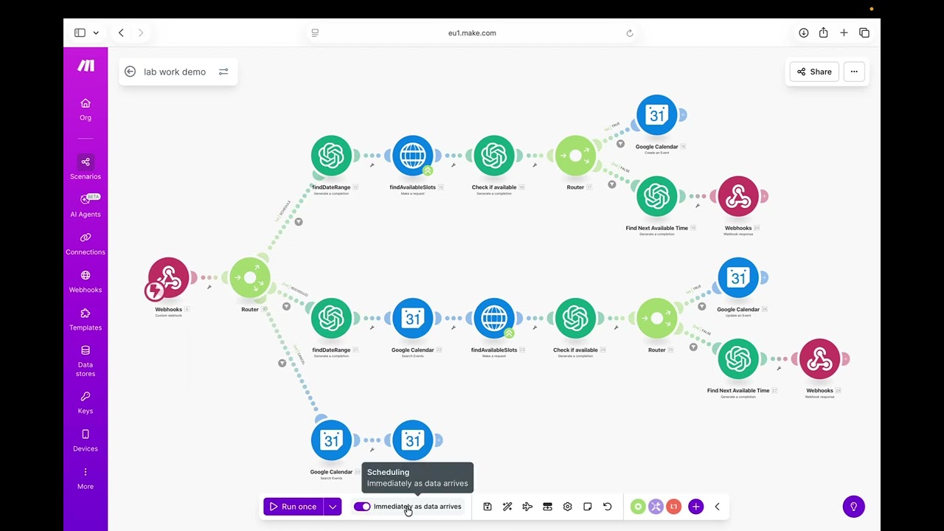Click the auto-align magic wand icon

pos(507,507)
